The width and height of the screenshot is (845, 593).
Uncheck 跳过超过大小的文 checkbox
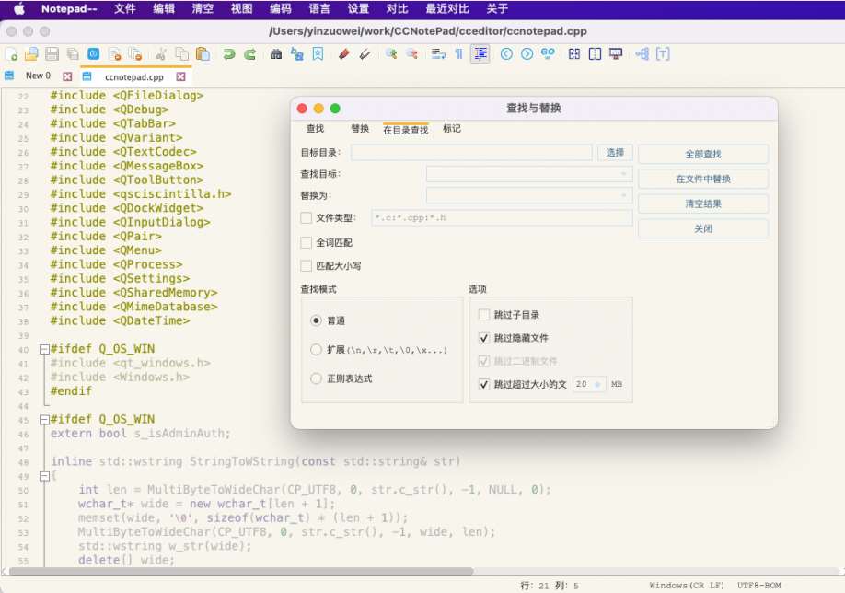(x=484, y=384)
